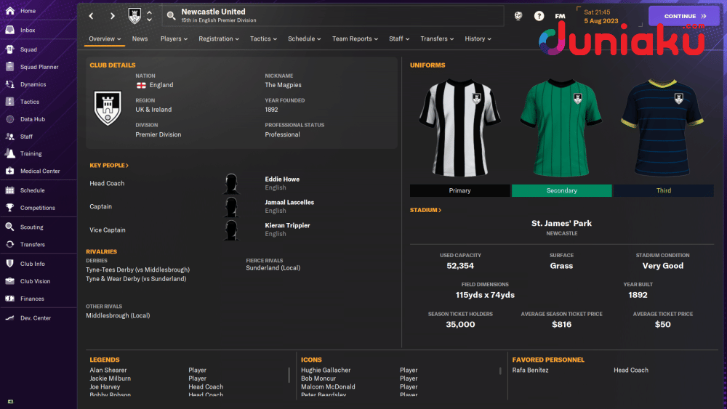Expand the Transfers dropdown in the top menu
The image size is (727, 409).
(x=437, y=39)
